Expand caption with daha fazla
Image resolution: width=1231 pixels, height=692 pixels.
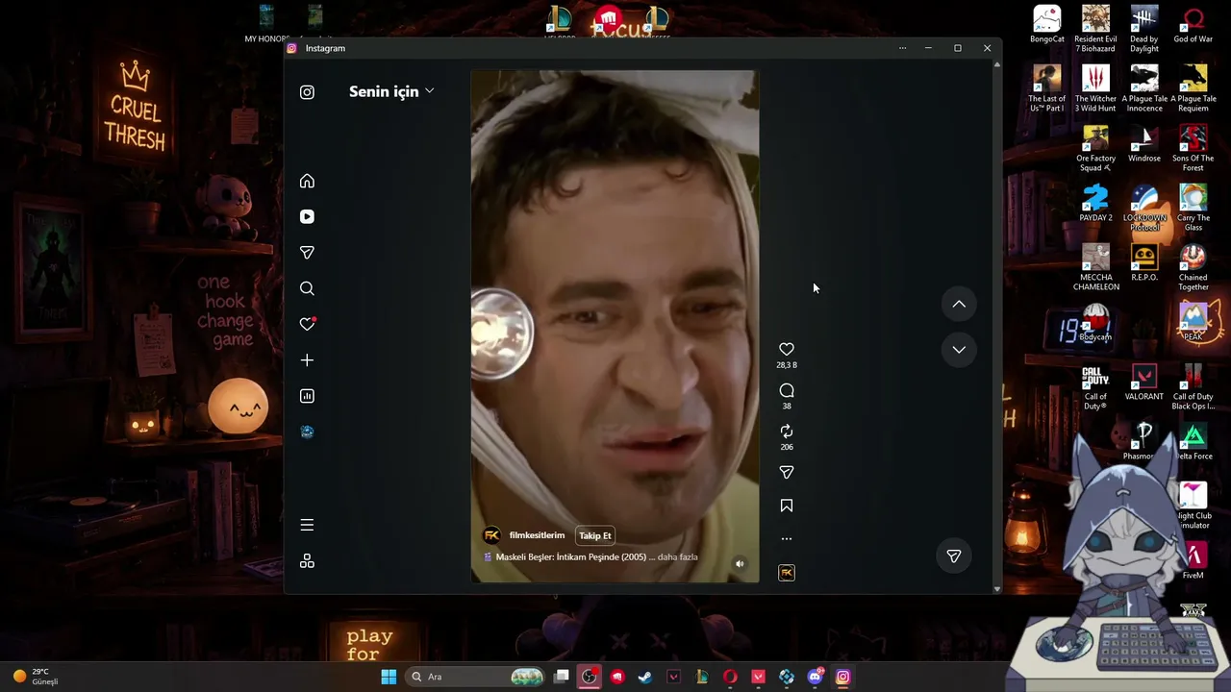pos(678,557)
